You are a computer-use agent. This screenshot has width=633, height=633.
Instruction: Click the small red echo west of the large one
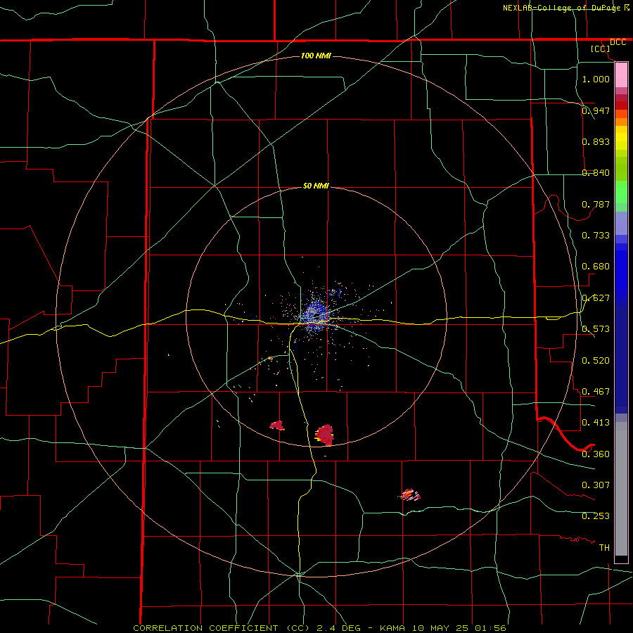tap(277, 425)
